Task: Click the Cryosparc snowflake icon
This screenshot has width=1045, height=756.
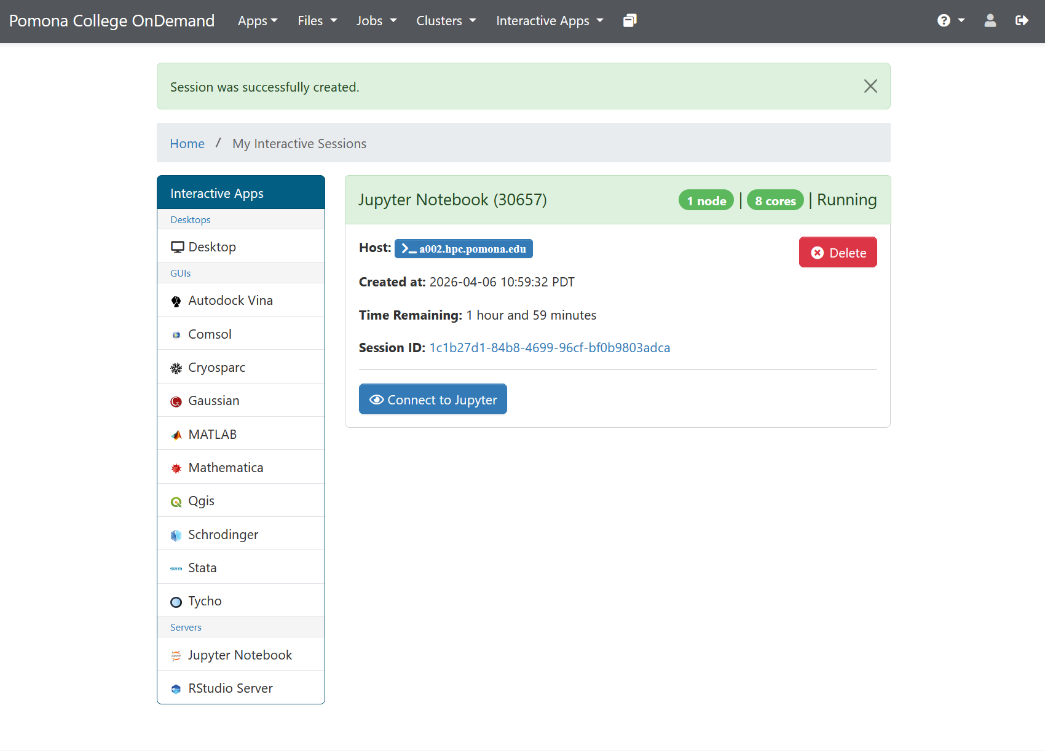Action: (176, 368)
